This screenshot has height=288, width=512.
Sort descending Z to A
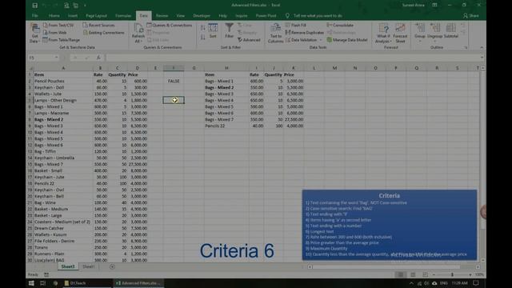coord(202,38)
